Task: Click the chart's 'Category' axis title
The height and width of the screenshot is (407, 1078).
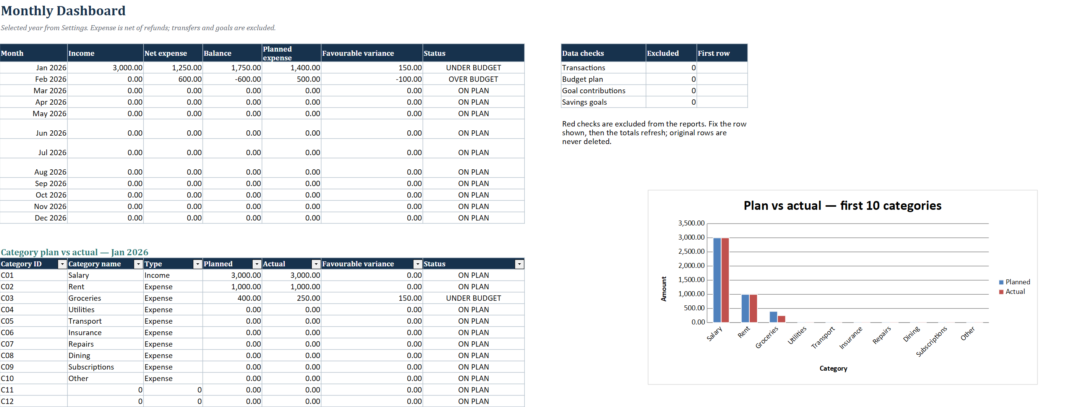Action: pos(833,368)
